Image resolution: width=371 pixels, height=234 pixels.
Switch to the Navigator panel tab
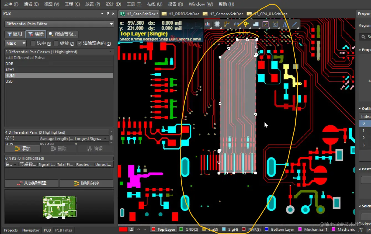click(x=31, y=230)
